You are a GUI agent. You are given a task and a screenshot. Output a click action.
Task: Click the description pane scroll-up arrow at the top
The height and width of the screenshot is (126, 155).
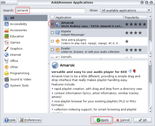pos(150,62)
